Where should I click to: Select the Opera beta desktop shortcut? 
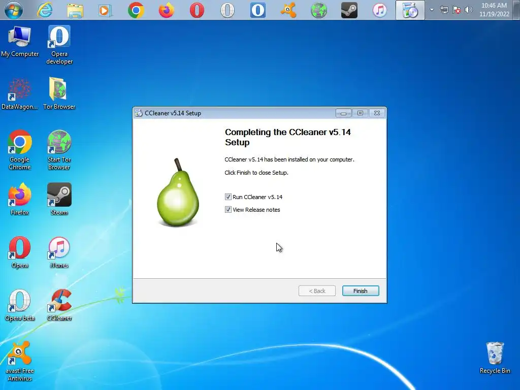click(x=20, y=305)
